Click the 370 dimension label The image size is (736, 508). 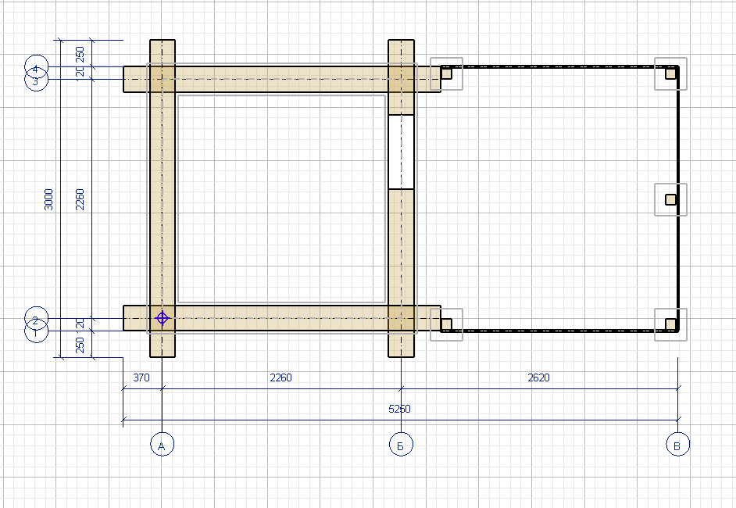[x=141, y=377]
